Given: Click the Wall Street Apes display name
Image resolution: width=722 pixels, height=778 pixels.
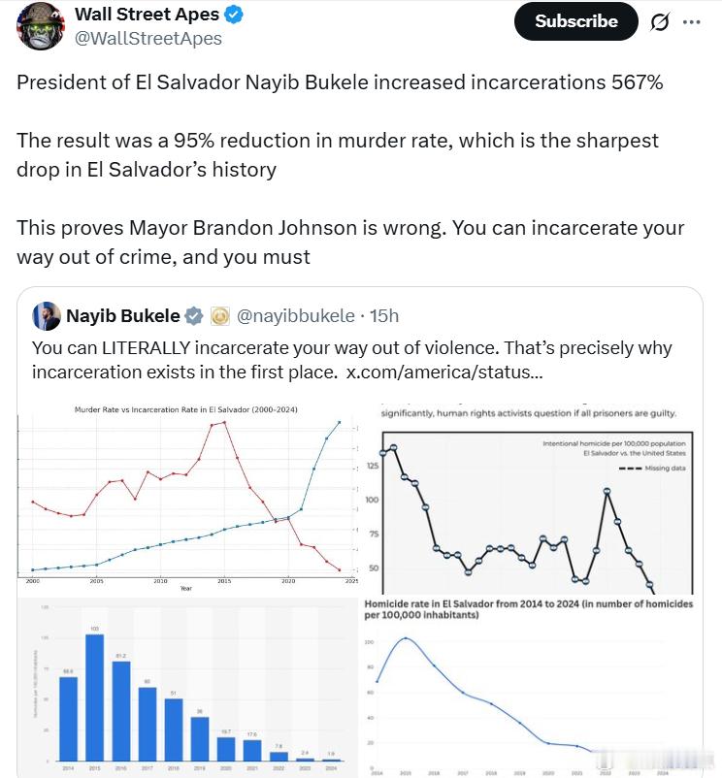Looking at the screenshot, I should [x=146, y=16].
